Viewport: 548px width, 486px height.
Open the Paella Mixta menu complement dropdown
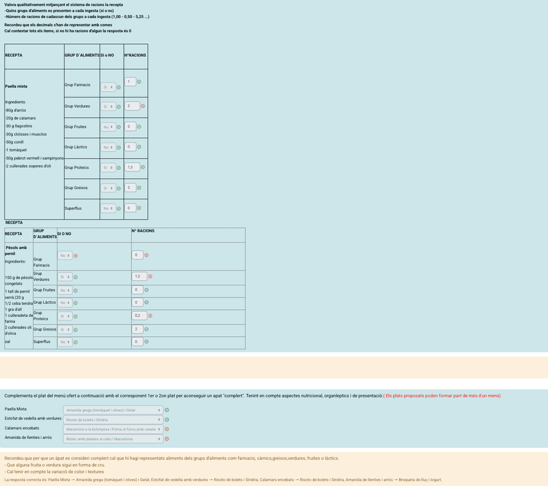(x=113, y=410)
